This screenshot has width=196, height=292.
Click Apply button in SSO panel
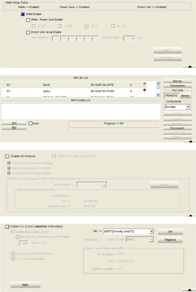pyautogui.click(x=164, y=185)
